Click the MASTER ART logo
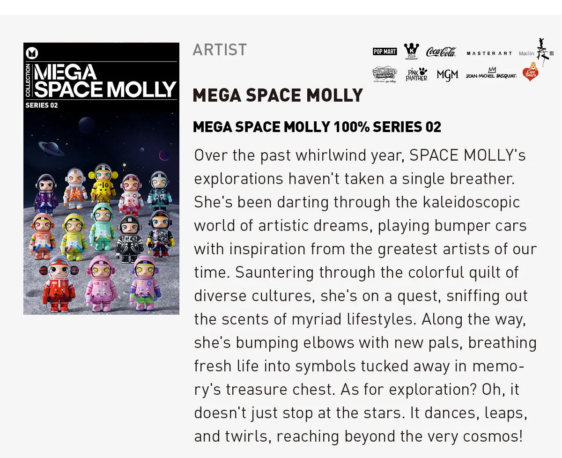Viewport: 562px width, 458px height. pos(489,53)
